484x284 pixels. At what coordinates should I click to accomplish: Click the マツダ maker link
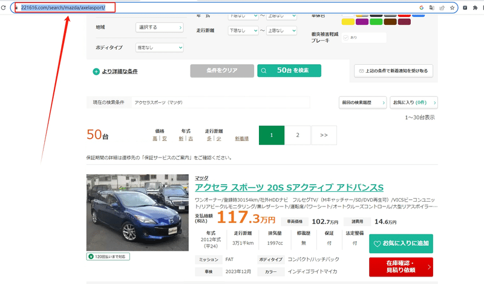(x=201, y=178)
